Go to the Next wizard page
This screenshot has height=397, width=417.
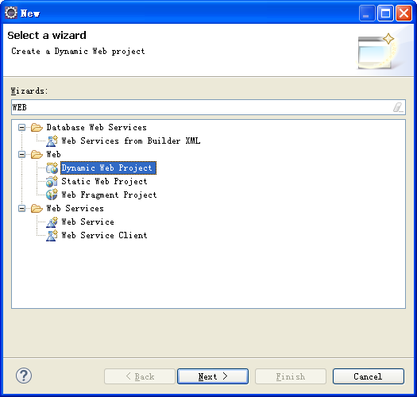213,376
